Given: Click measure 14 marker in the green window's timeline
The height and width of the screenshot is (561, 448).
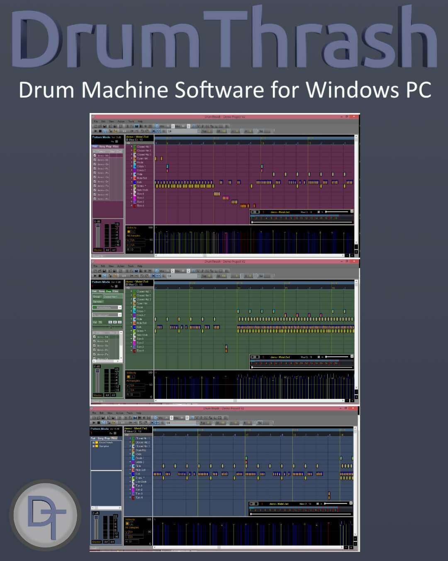Looking at the screenshot, I should point(239,288).
